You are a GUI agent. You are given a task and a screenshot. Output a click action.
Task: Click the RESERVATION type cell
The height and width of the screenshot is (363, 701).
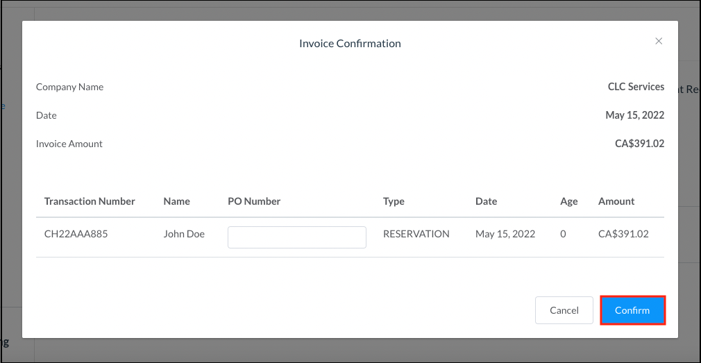click(416, 234)
